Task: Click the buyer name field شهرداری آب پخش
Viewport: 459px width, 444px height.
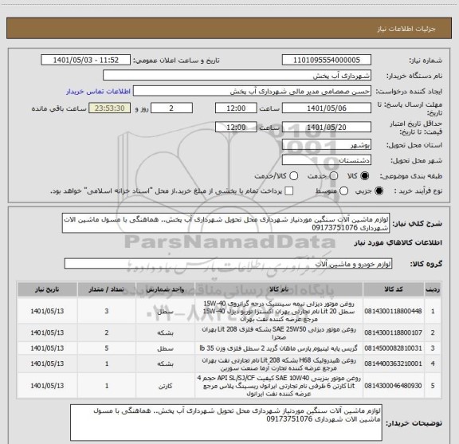Action: [237, 76]
